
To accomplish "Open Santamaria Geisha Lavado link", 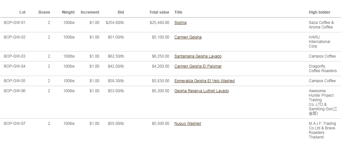I will point(198,56).
